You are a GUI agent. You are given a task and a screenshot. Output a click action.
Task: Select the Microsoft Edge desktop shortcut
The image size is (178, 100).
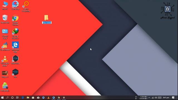pyautogui.click(x=15, y=47)
